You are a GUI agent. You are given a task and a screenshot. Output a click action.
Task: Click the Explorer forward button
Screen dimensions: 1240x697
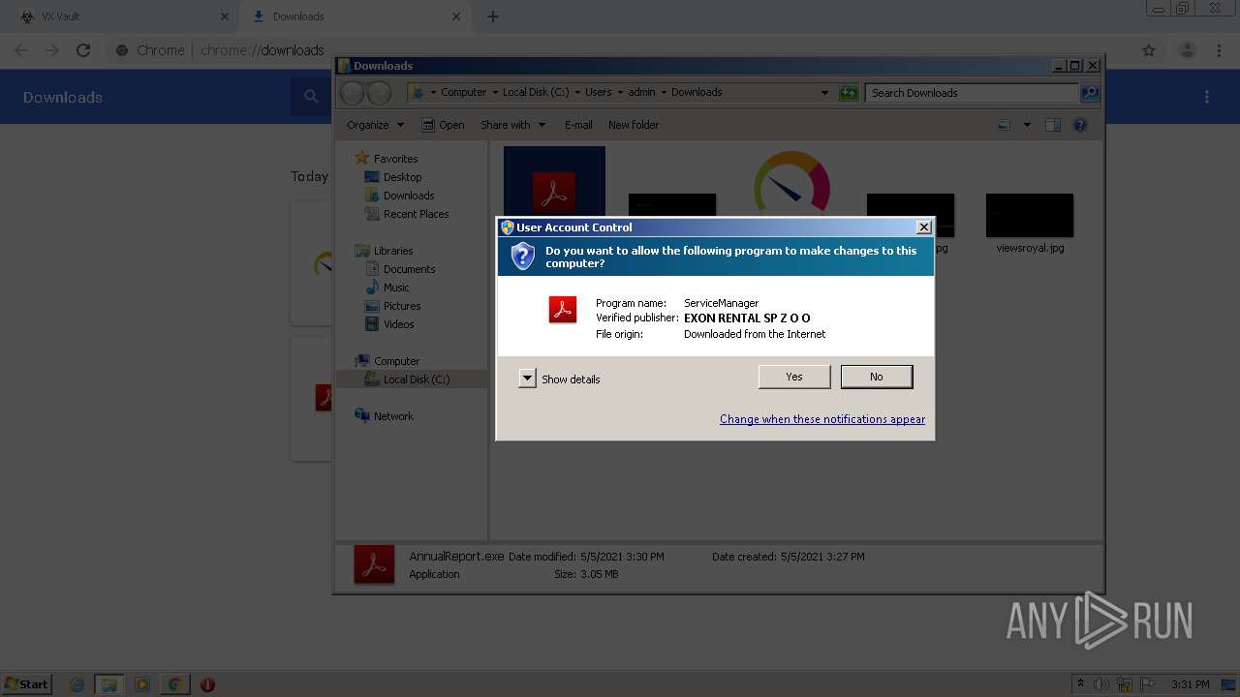coord(379,93)
